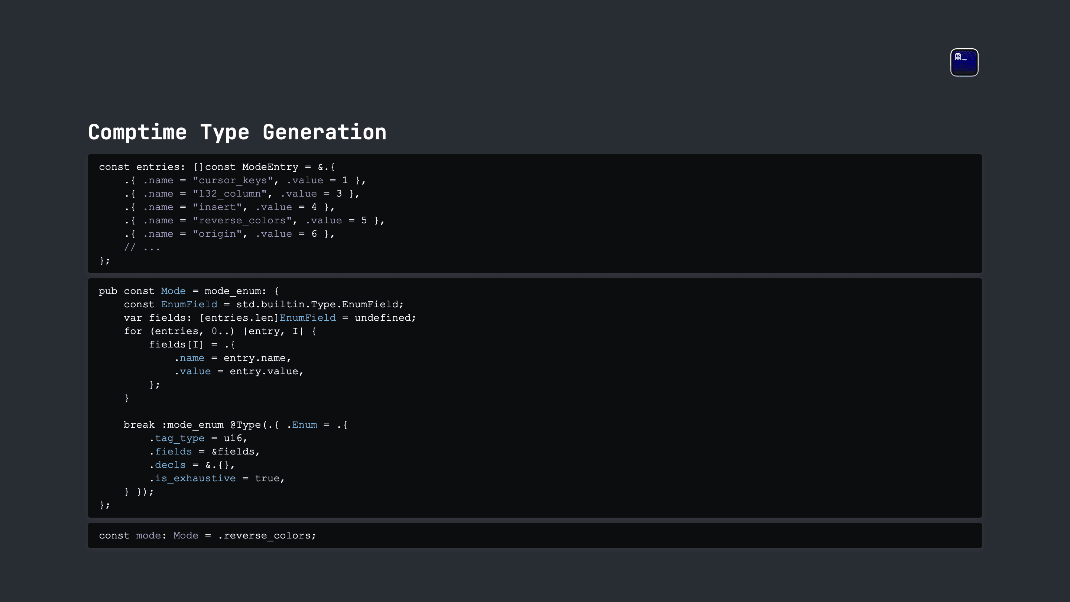
Task: Click the line 'pub const Mode = mode_enum: {'
Action: [x=189, y=291]
